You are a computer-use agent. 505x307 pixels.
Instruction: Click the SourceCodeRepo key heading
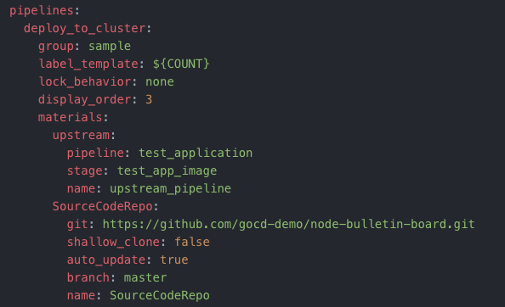(102, 206)
